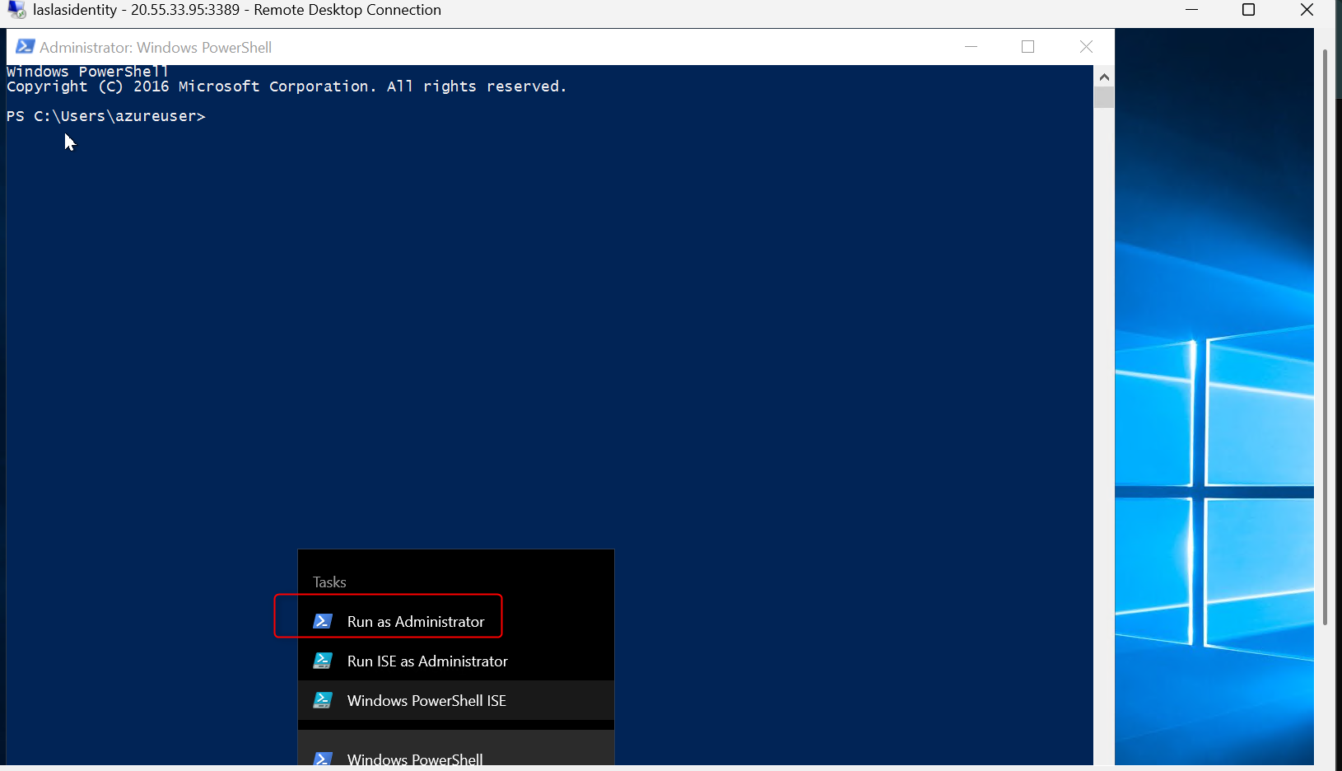
Task: Click the PowerShell icon beside Run as Administrator
Action: (x=323, y=621)
